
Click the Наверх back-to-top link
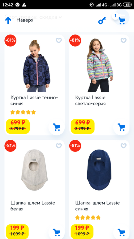click(25, 20)
